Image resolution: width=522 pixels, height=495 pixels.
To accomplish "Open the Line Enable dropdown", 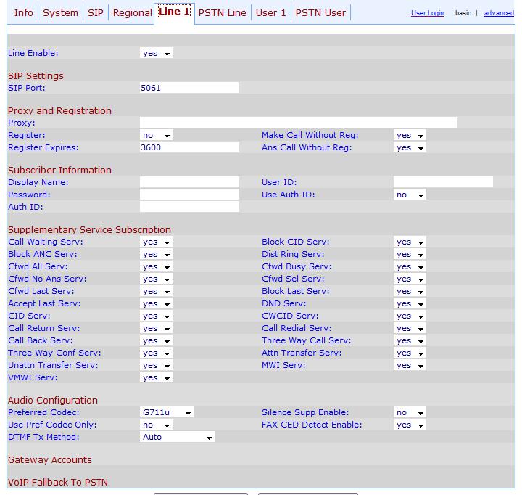I will point(156,53).
